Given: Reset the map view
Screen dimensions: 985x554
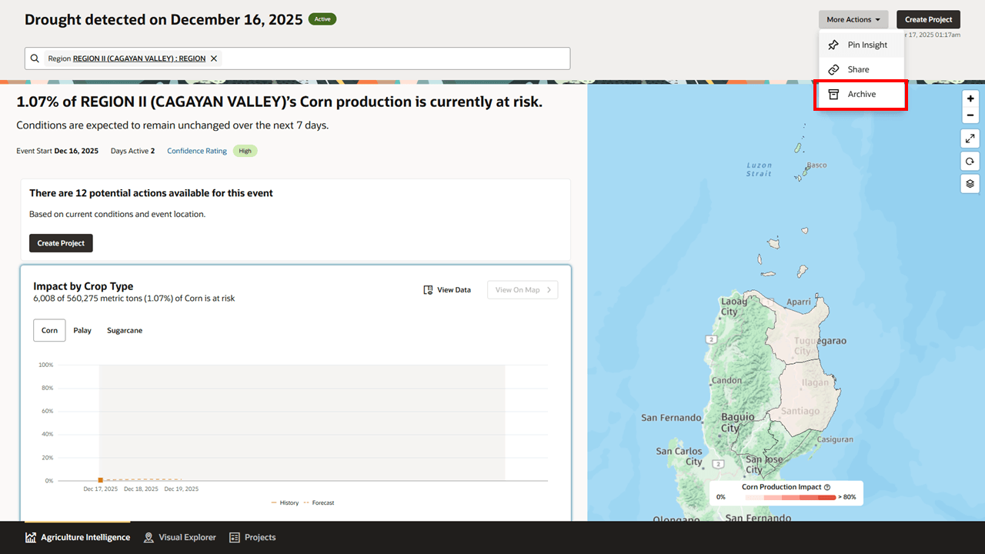Looking at the screenshot, I should click(x=970, y=161).
